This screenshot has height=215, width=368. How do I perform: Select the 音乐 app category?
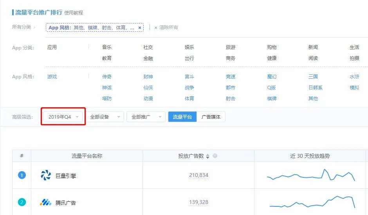click(x=107, y=47)
